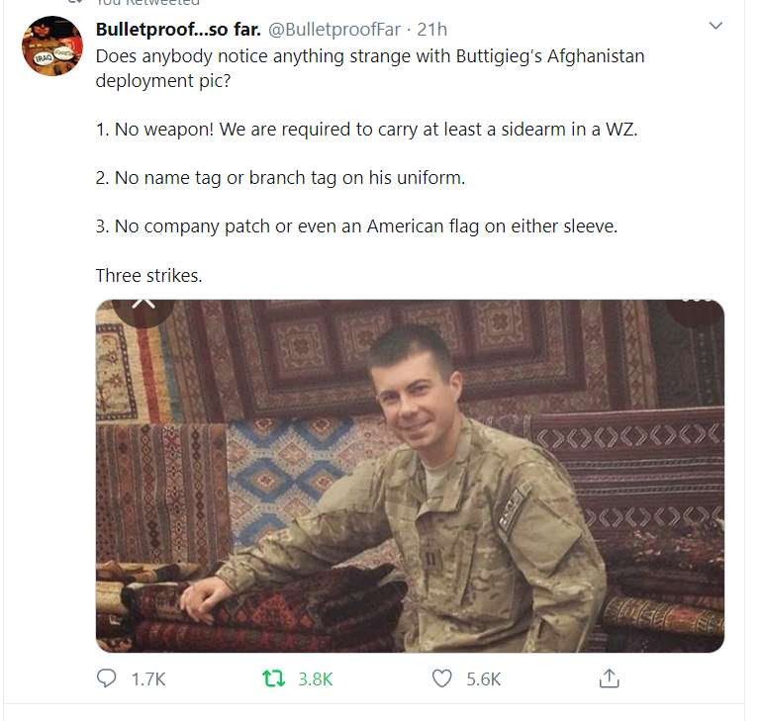
Task: Undo retweet via the green retweet icon
Action: coord(273,678)
